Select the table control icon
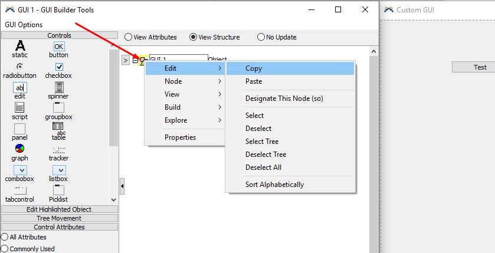Image resolution: width=495 pixels, height=253 pixels. click(x=58, y=127)
